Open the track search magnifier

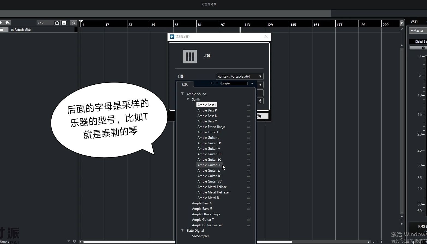pyautogui.click(x=73, y=23)
